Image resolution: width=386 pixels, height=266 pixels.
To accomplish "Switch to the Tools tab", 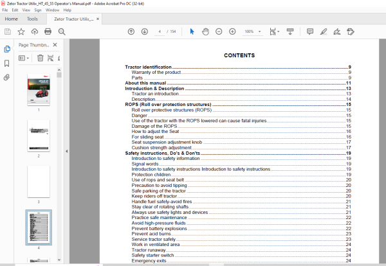I will point(32,19).
